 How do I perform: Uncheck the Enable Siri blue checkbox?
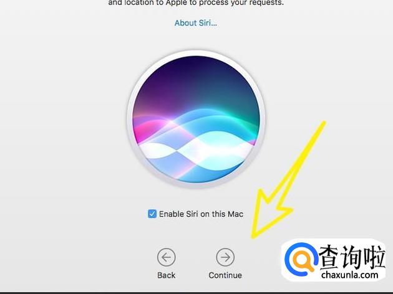tap(152, 214)
